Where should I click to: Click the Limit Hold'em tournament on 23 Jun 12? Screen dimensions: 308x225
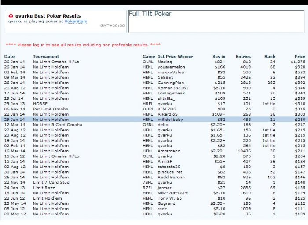[48, 198]
